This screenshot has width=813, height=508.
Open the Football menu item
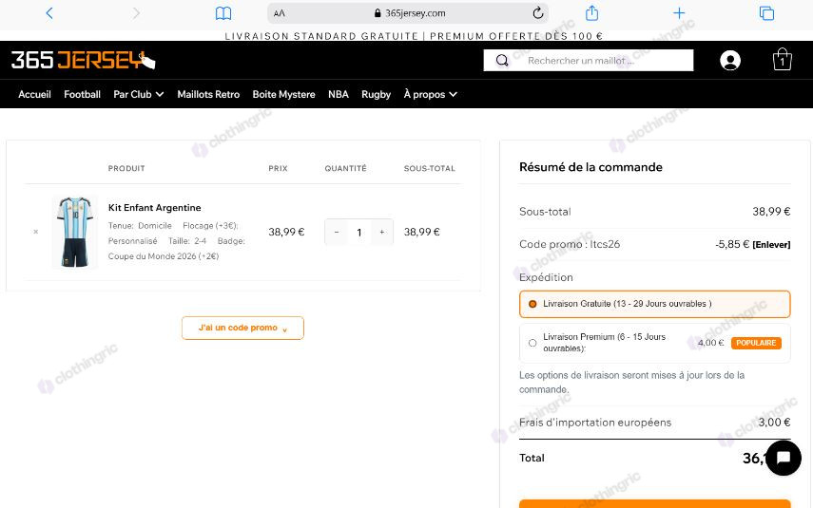[82, 94]
